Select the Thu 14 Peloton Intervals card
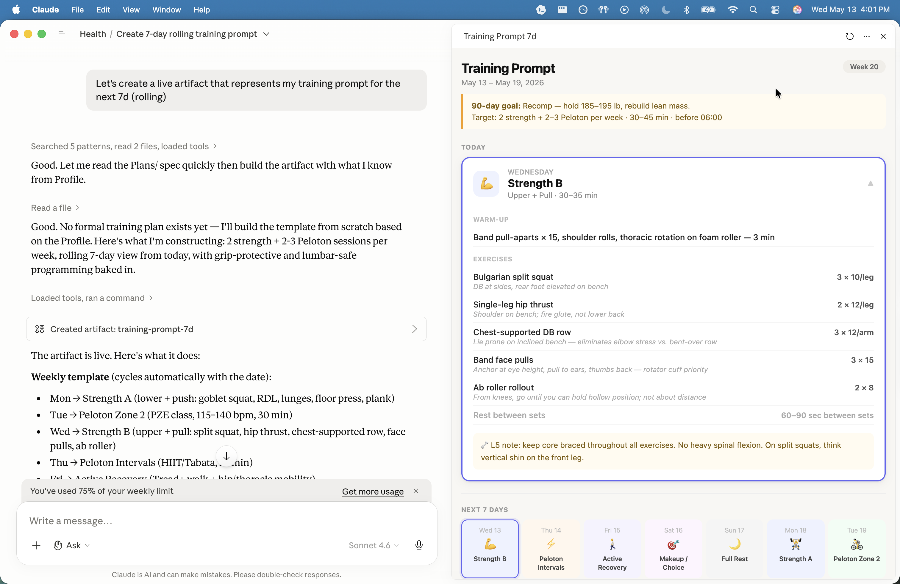 click(551, 549)
